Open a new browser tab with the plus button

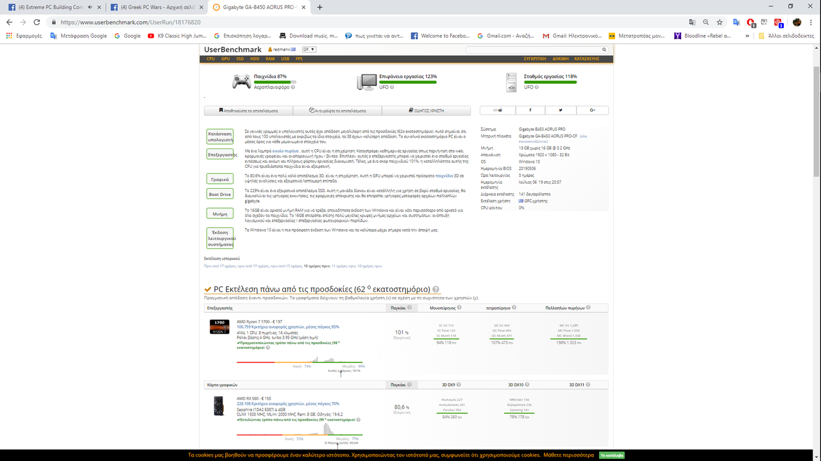click(x=319, y=7)
